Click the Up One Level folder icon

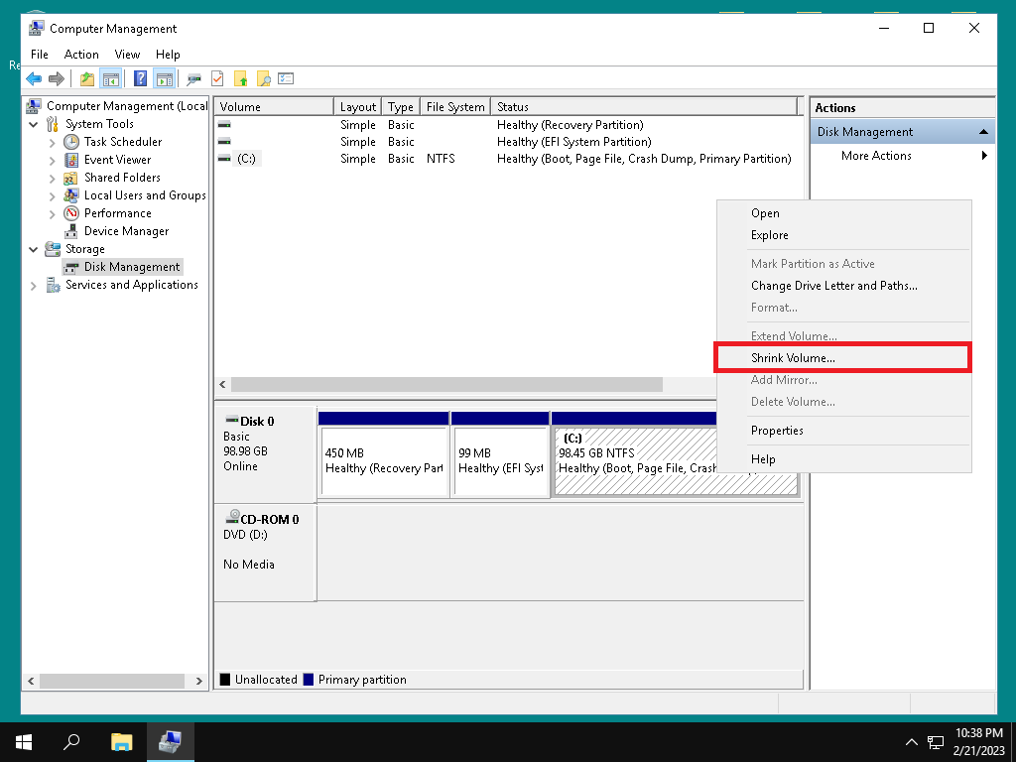pos(87,79)
